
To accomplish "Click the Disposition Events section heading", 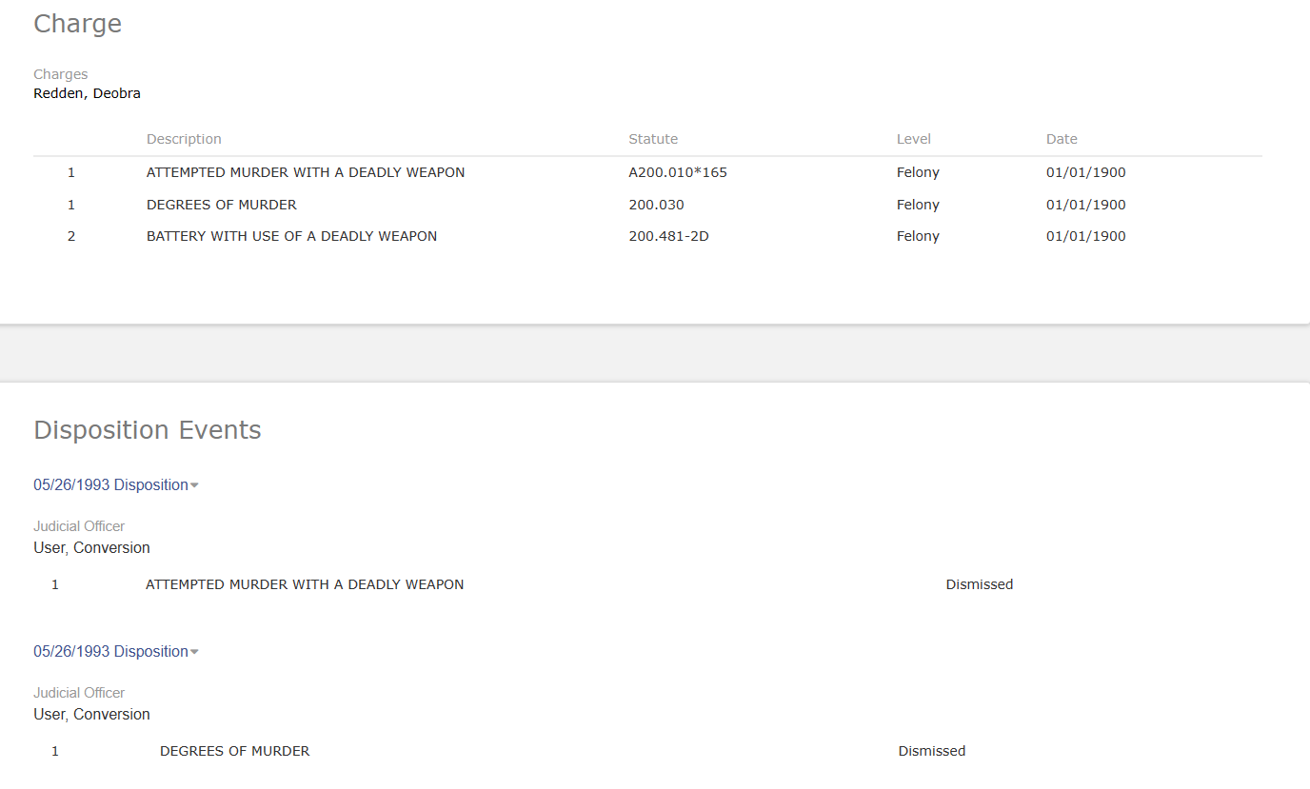I will pyautogui.click(x=148, y=430).
